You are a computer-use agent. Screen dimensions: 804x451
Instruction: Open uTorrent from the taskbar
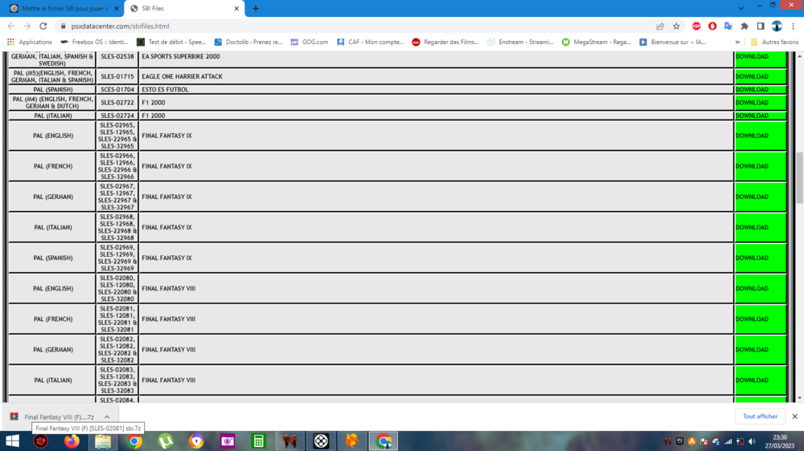[x=166, y=441]
